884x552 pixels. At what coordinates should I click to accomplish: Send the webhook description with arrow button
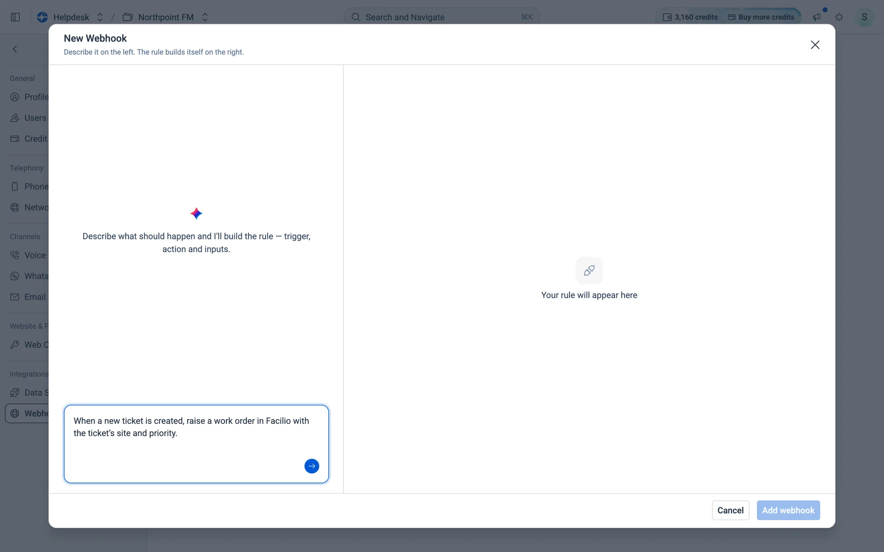coord(312,466)
